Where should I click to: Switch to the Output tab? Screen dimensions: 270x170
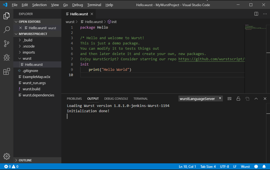[x=93, y=99]
